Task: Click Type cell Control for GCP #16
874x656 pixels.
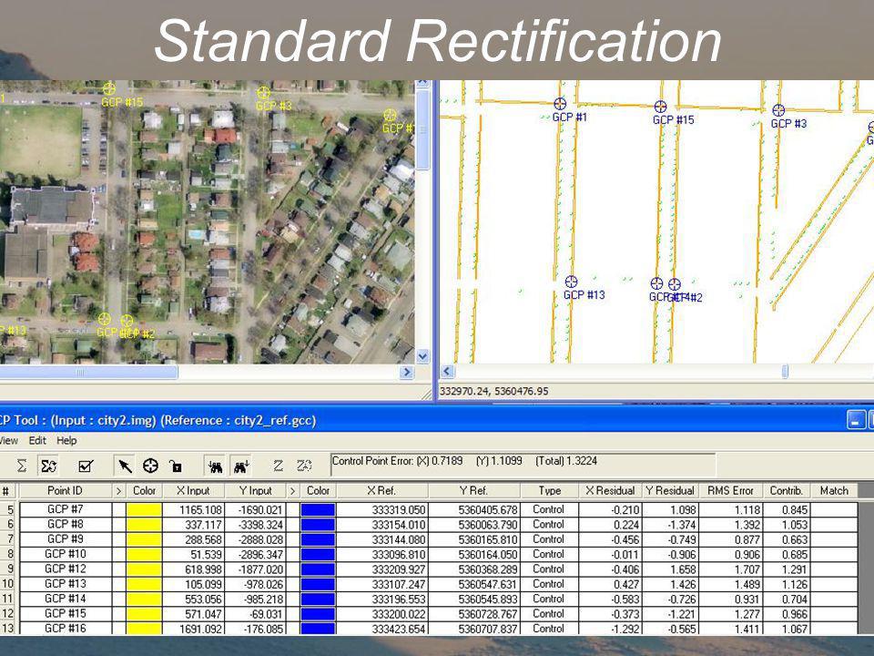Action: [548, 628]
